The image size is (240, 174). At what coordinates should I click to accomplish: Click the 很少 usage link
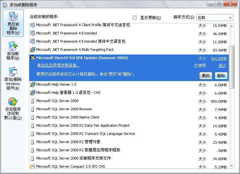pyautogui.click(x=223, y=66)
